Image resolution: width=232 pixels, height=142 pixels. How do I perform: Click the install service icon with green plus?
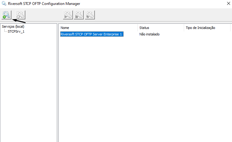tap(6, 15)
